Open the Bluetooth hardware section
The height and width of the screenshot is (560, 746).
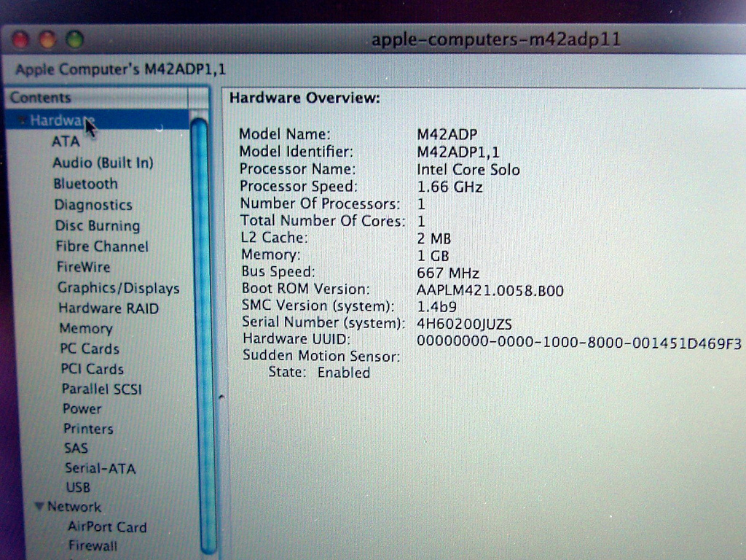85,184
